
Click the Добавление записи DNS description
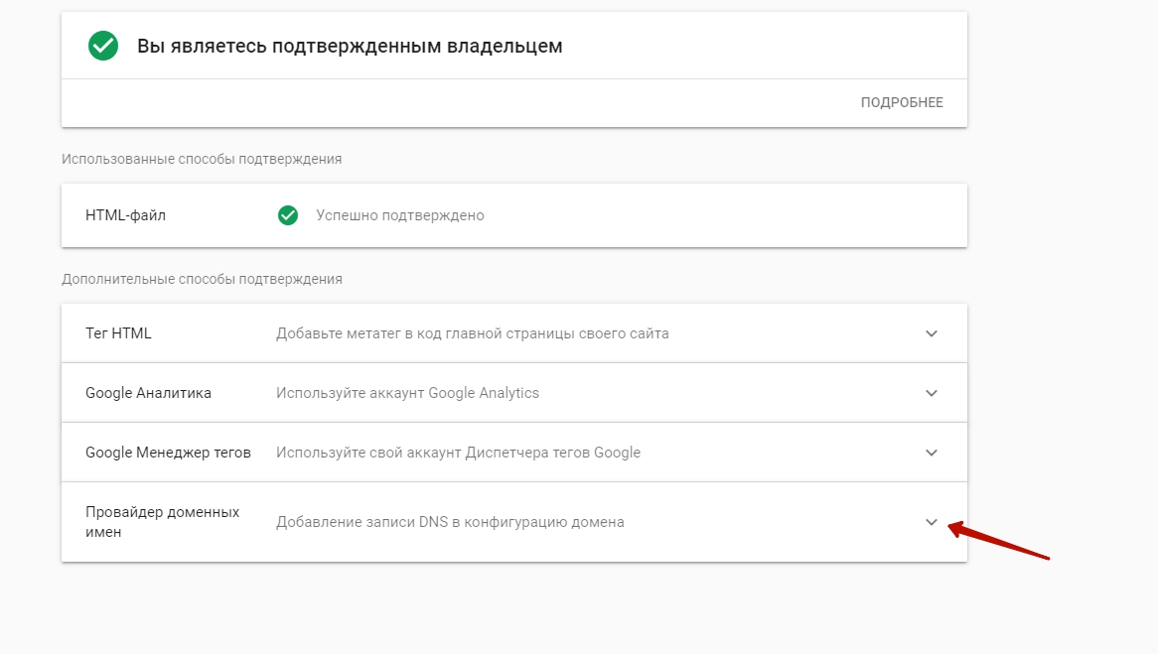click(x=450, y=522)
